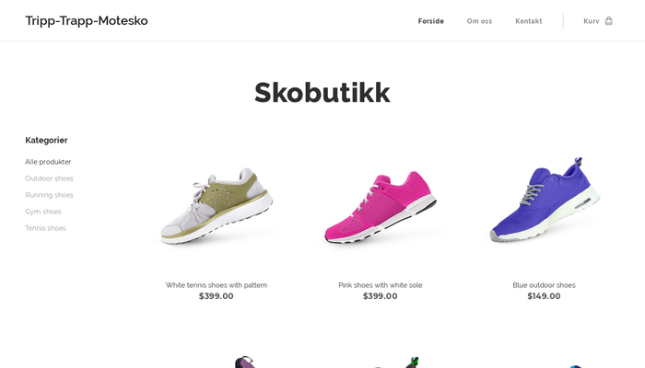
Task: Filter by Running shoes category
Action: click(x=49, y=195)
